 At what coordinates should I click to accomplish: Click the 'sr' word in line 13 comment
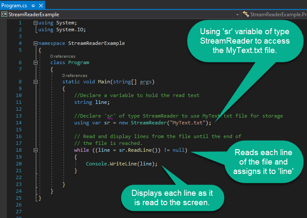coord(110,116)
